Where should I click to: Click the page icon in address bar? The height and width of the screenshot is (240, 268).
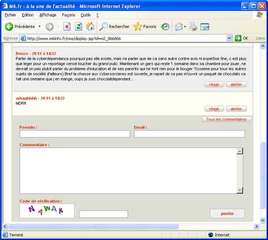[23, 38]
